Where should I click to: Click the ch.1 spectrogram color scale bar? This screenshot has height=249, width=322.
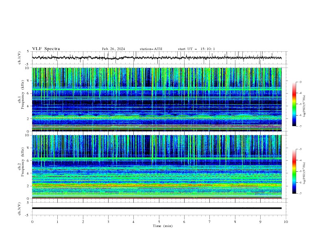(294, 104)
